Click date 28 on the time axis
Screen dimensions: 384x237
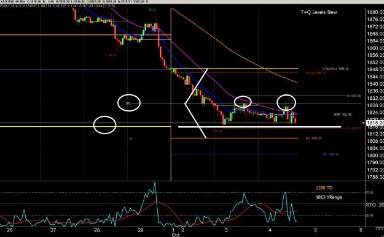(x=96, y=230)
